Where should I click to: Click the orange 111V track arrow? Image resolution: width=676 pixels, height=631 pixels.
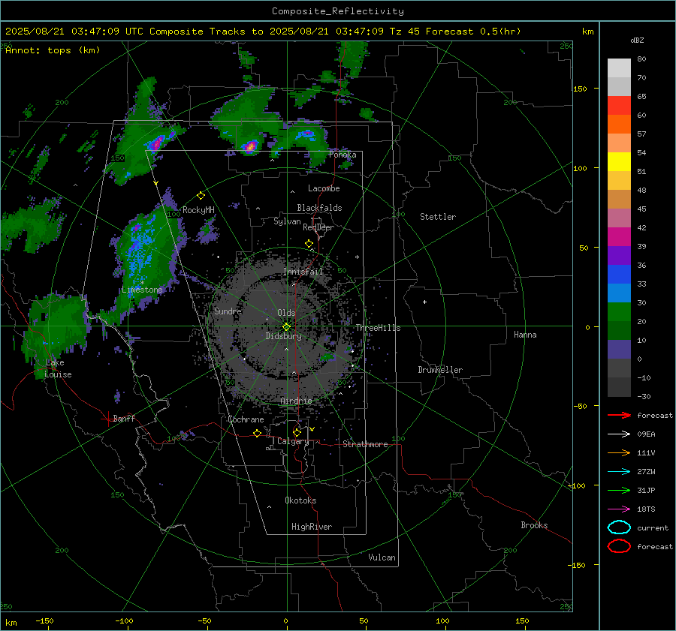pyautogui.click(x=619, y=452)
